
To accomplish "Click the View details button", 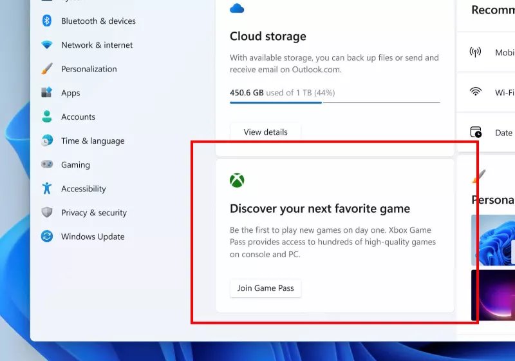I will (x=265, y=132).
